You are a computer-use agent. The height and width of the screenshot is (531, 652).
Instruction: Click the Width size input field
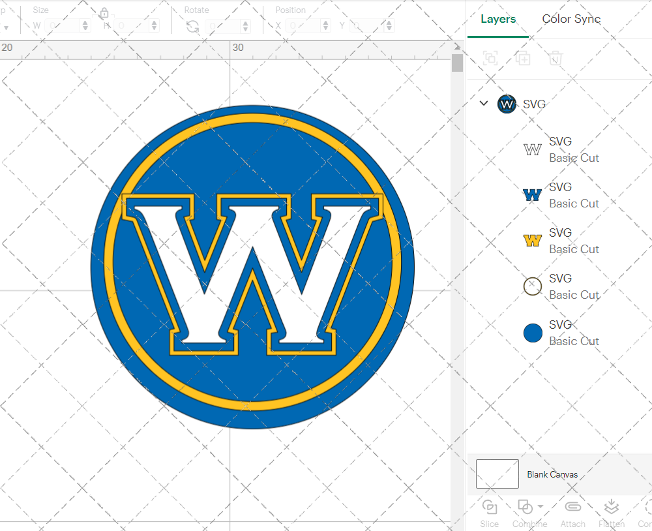[x=63, y=26]
